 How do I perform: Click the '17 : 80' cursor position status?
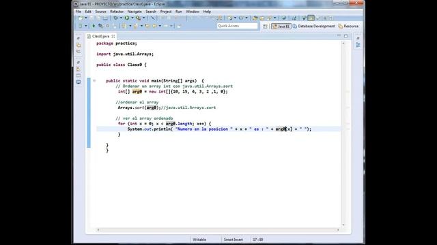click(258, 240)
